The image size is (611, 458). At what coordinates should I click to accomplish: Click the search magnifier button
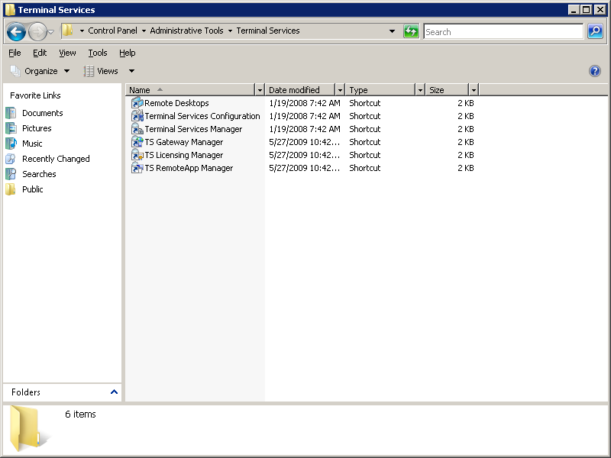pyautogui.click(x=595, y=31)
